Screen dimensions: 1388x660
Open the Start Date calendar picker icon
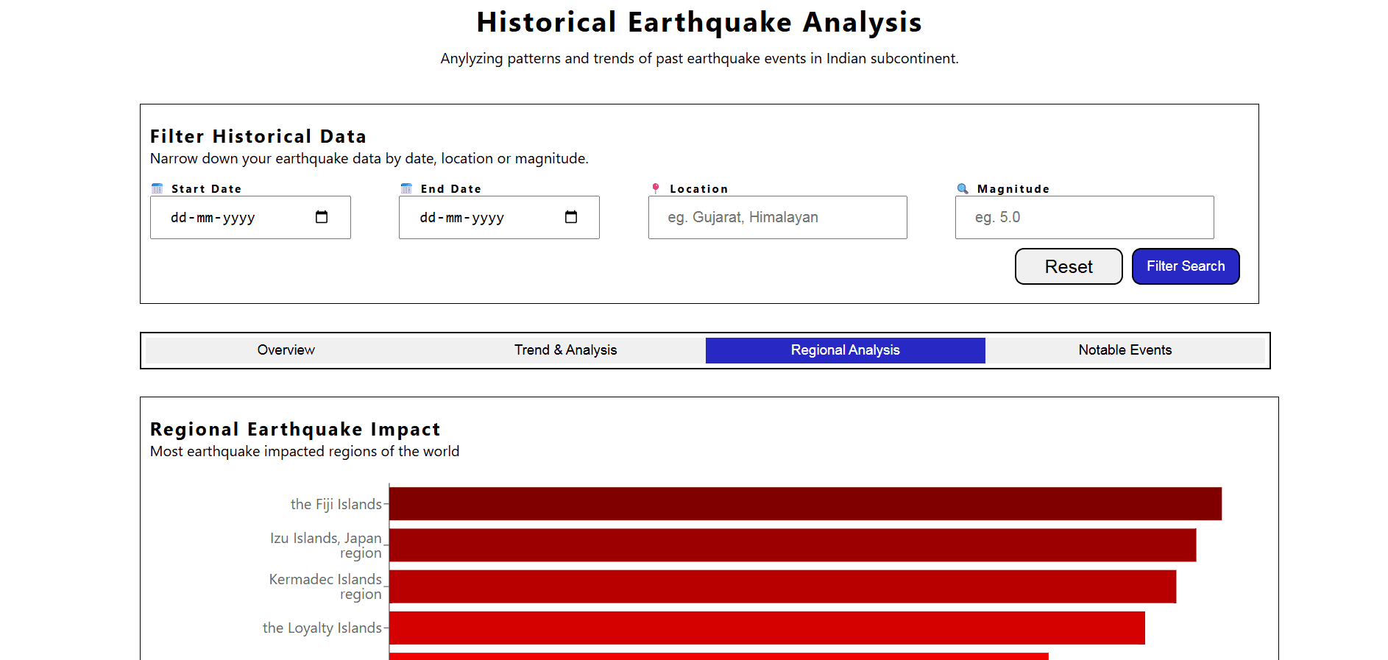[x=322, y=217]
